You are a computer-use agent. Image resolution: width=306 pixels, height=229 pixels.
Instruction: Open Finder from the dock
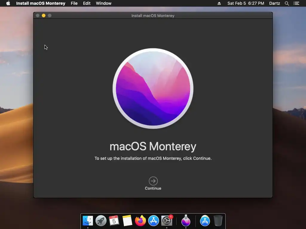pyautogui.click(x=88, y=221)
